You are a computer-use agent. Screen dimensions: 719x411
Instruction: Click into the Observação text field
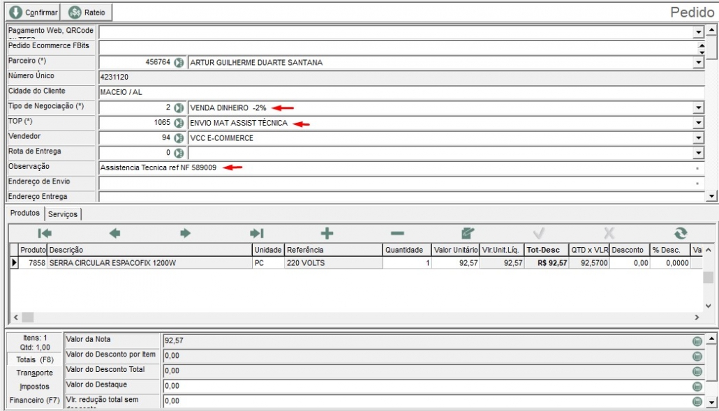(398, 168)
